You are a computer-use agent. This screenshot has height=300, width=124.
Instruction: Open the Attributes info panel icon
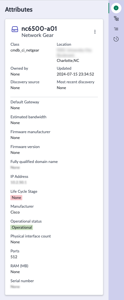point(116,8)
